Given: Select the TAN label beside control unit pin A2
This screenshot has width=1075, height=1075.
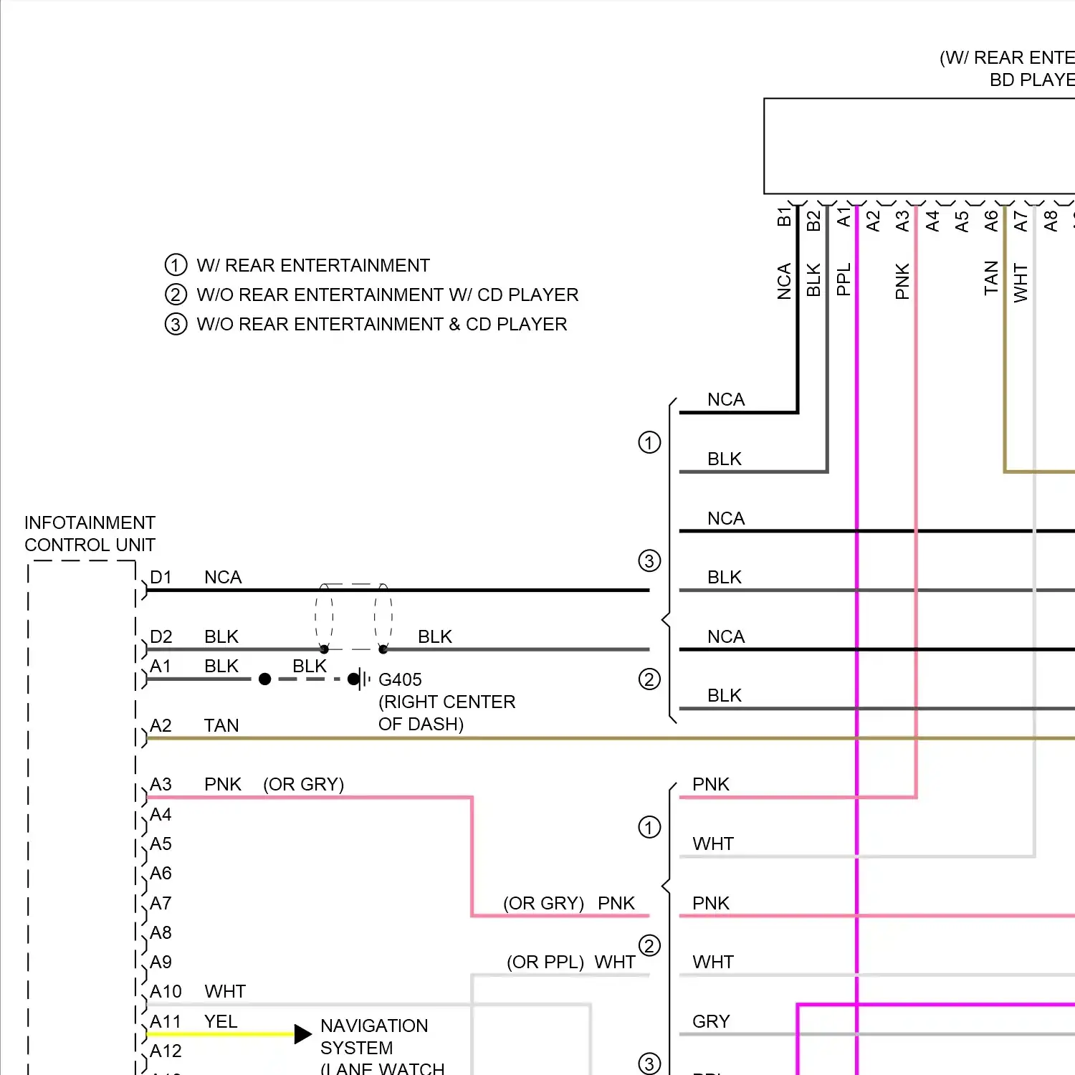Looking at the screenshot, I should [221, 725].
